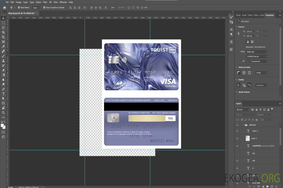Select the Zoom tool
This screenshot has height=188, width=283.
(3, 113)
